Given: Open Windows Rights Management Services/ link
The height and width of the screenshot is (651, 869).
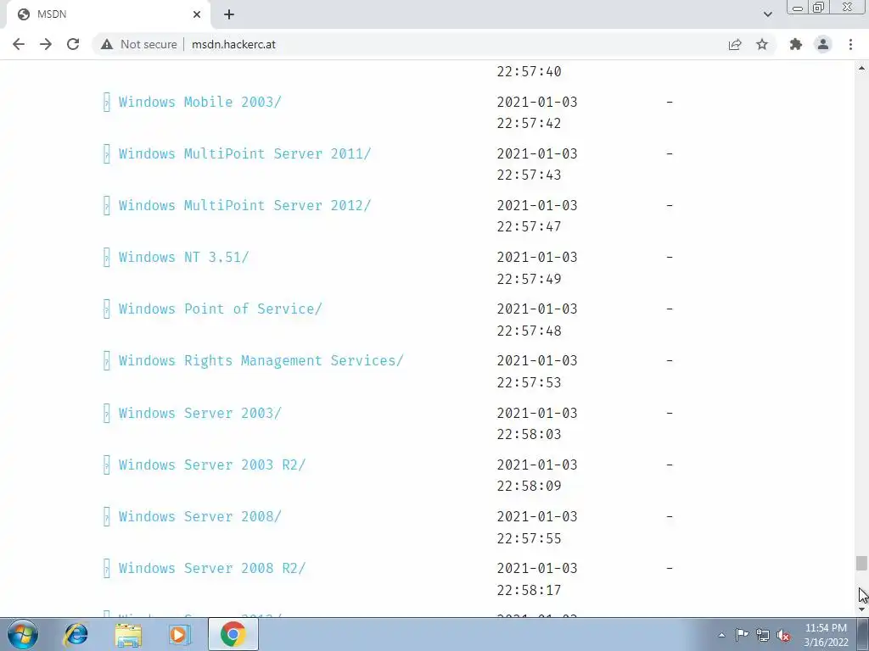Looking at the screenshot, I should point(261,361).
